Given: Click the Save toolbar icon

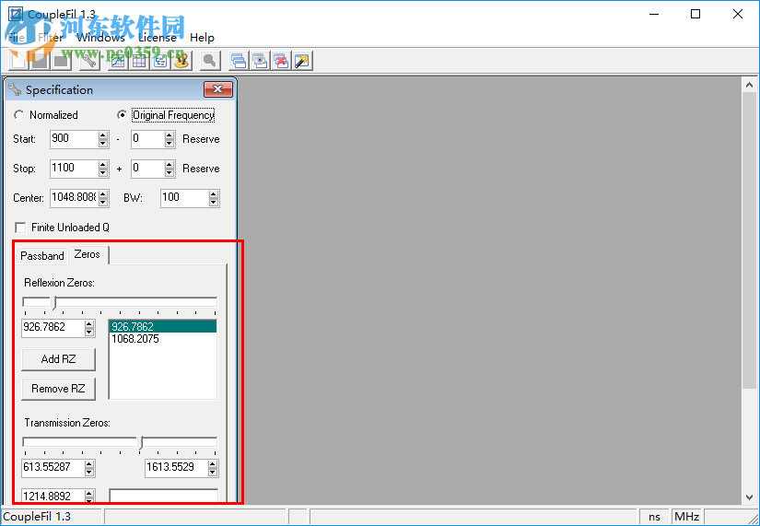Looking at the screenshot, I should tap(62, 61).
